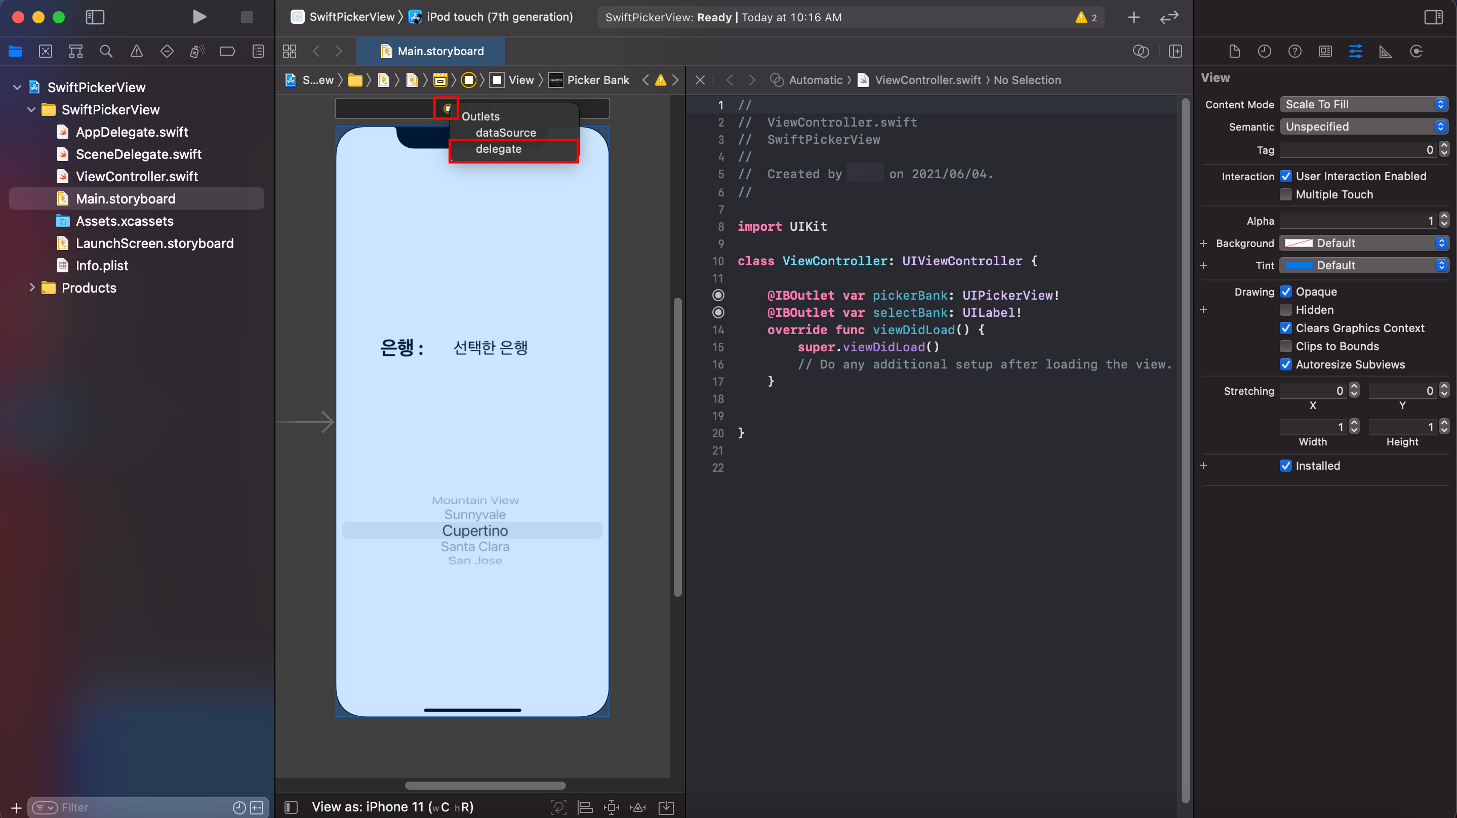Expand the Products folder
The width and height of the screenshot is (1457, 818).
(32, 288)
